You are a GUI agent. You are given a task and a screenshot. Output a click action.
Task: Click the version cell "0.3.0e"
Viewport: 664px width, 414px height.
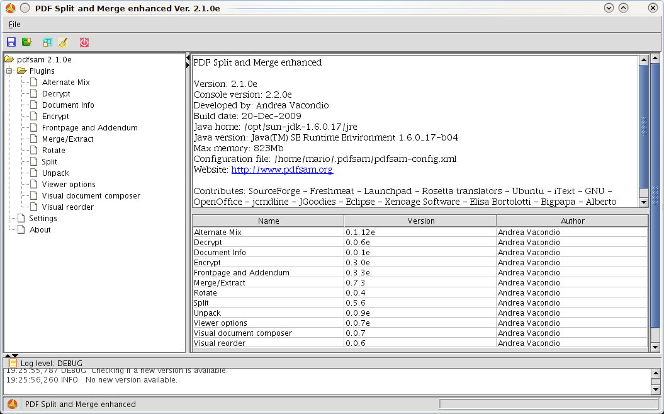point(420,263)
